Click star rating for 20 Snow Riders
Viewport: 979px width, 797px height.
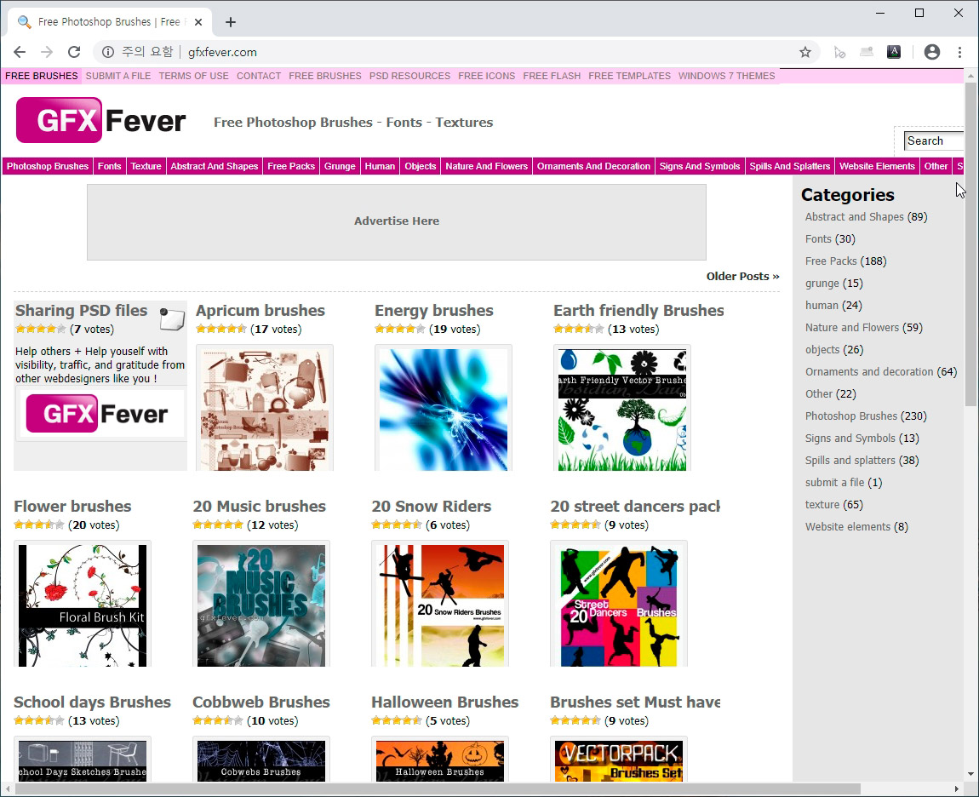click(x=397, y=525)
